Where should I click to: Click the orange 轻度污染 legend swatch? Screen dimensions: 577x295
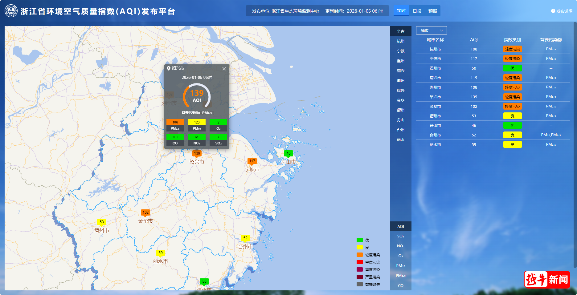pyautogui.click(x=359, y=255)
